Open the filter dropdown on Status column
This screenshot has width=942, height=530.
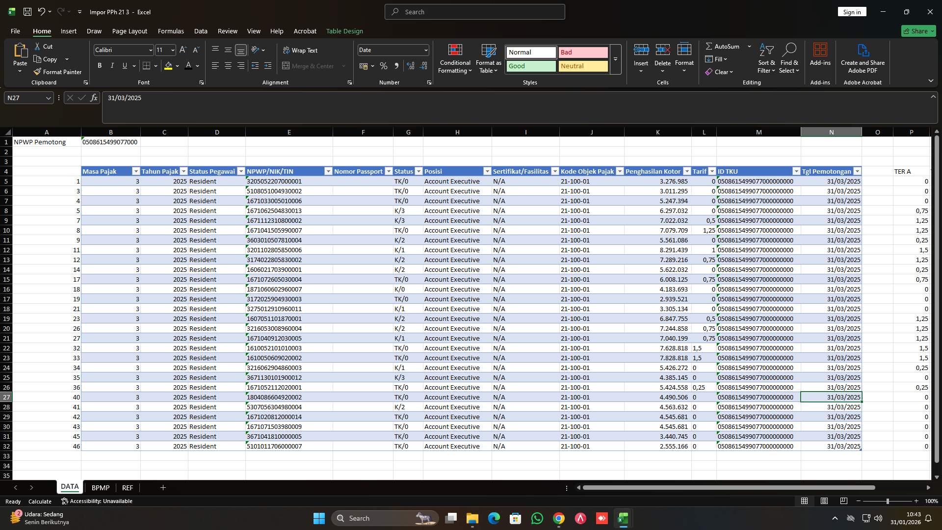click(419, 171)
